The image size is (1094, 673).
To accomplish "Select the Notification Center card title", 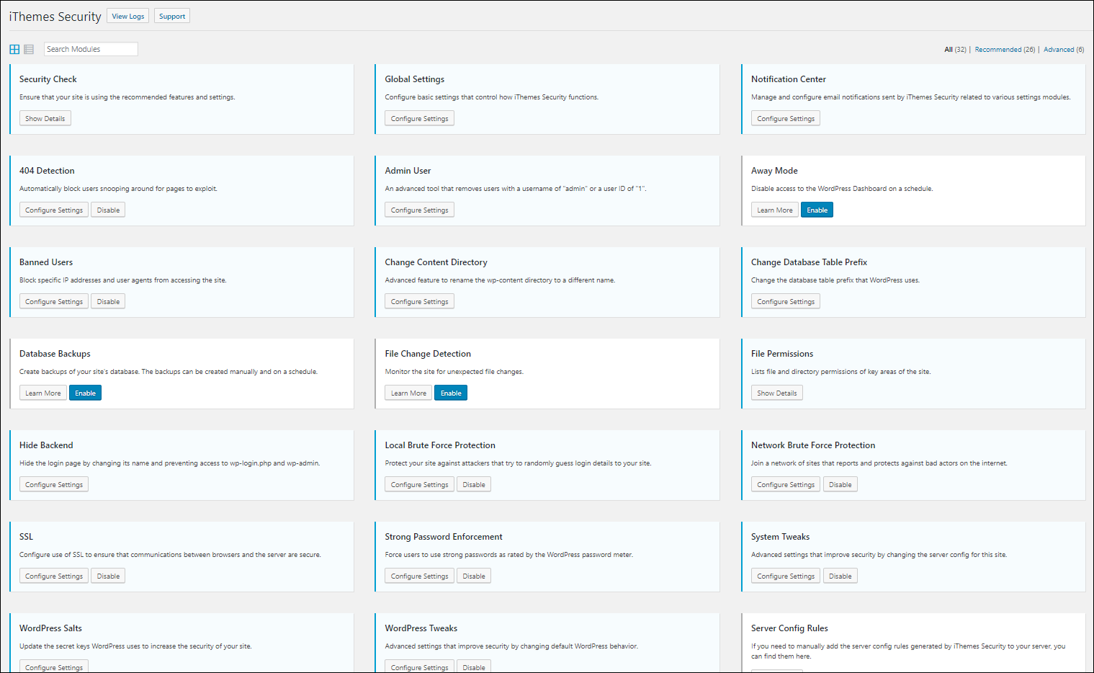I will click(x=789, y=79).
